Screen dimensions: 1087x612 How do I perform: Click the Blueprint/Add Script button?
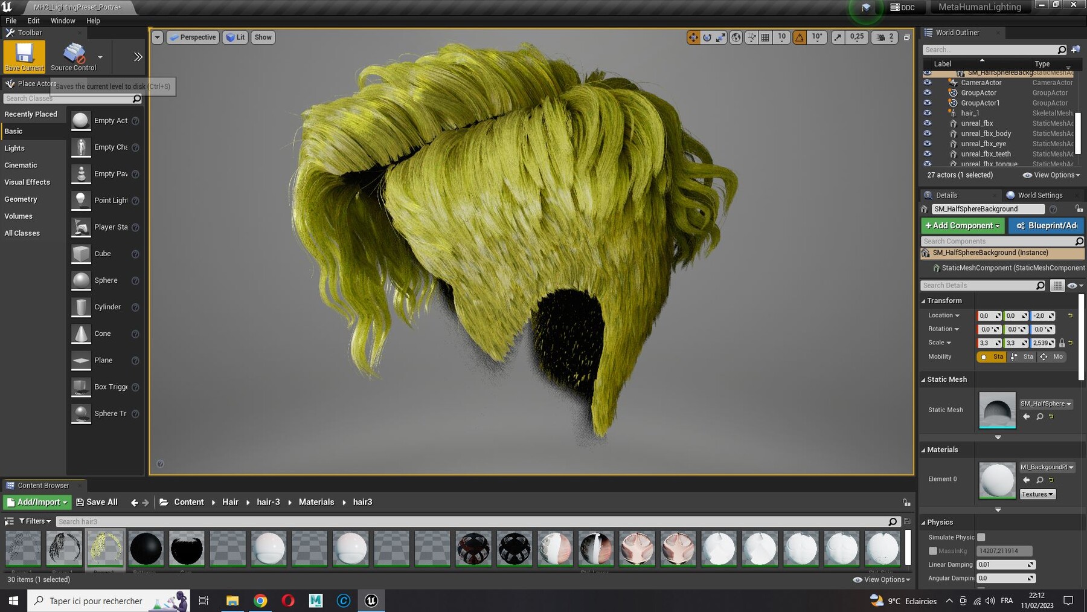(1046, 225)
